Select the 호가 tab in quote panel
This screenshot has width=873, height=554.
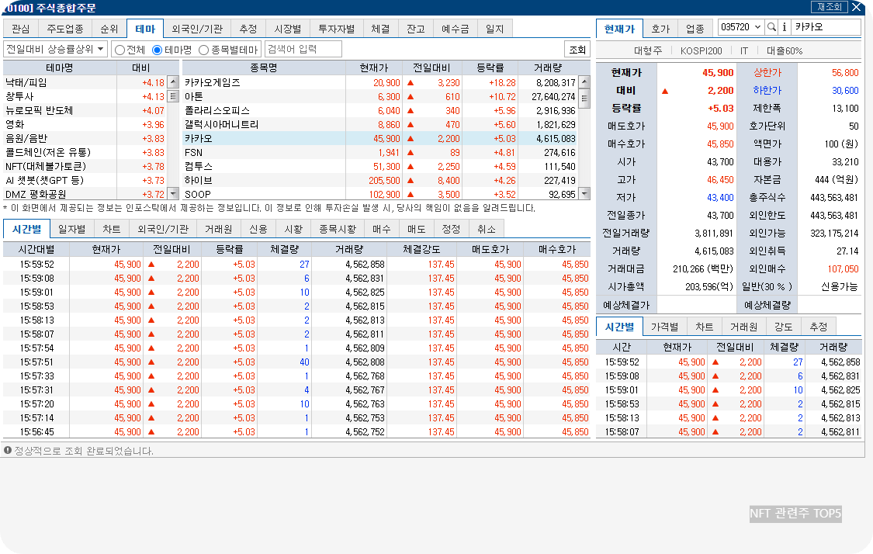pyautogui.click(x=660, y=29)
